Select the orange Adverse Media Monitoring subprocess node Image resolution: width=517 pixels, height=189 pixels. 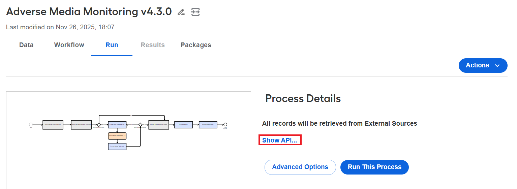coord(117,136)
